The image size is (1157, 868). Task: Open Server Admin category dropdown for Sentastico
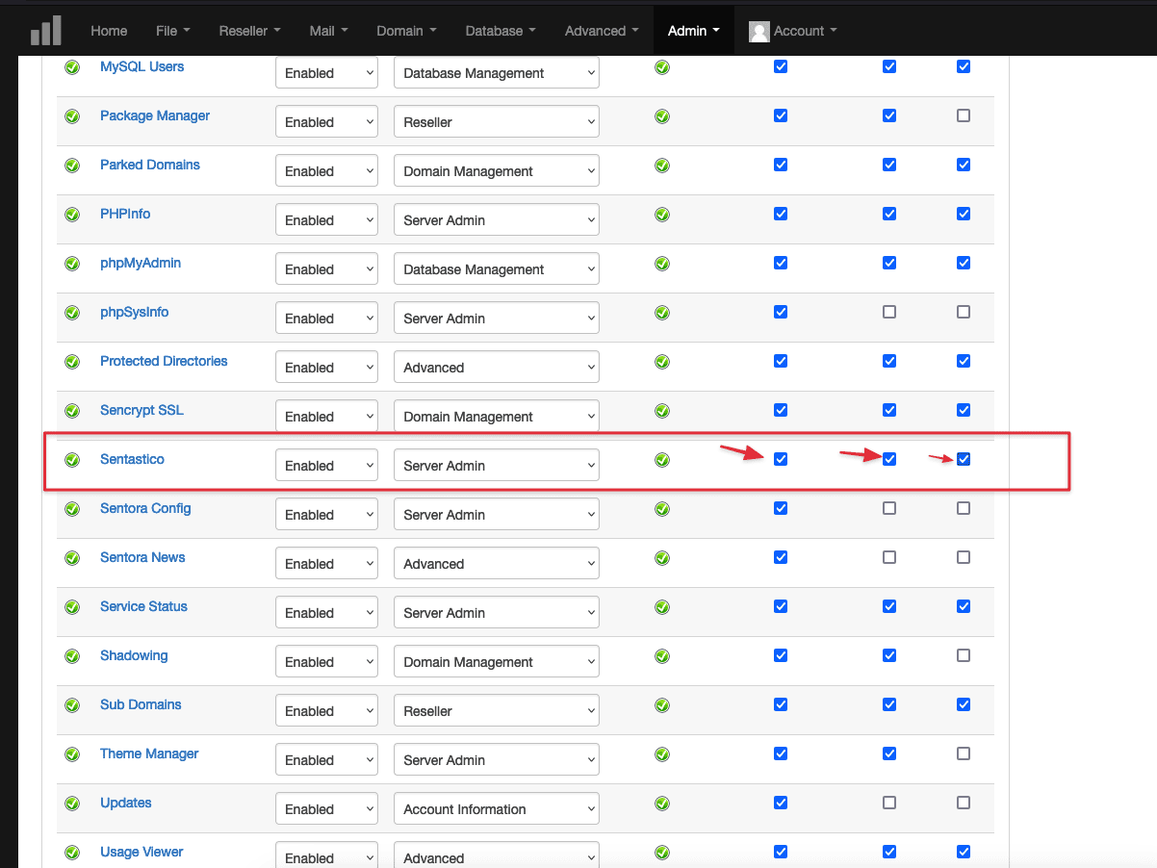[496, 466]
